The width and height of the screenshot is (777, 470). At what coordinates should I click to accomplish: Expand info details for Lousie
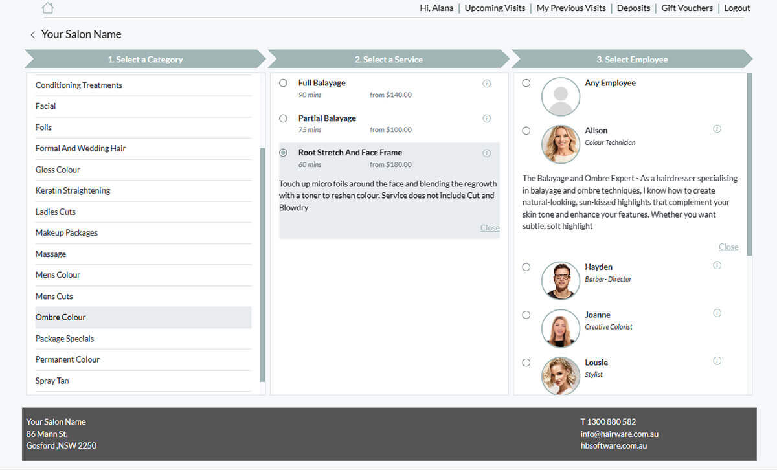point(717,361)
